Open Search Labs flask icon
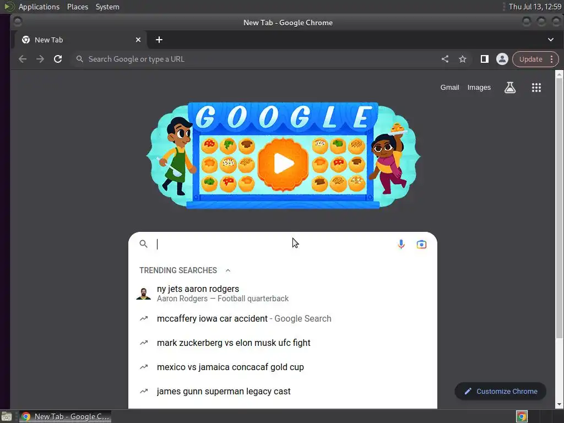This screenshot has width=564, height=423. pos(509,88)
